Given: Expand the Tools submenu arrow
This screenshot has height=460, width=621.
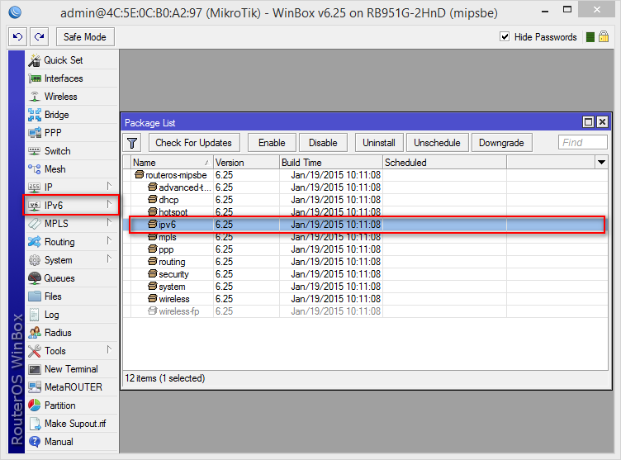Looking at the screenshot, I should pyautogui.click(x=109, y=350).
